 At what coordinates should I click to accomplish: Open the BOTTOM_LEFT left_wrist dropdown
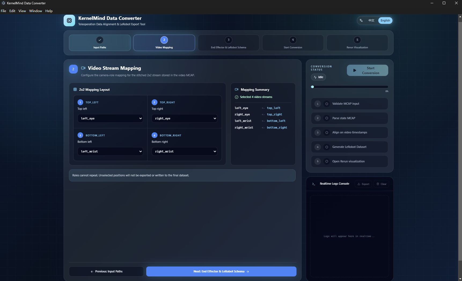click(110, 151)
